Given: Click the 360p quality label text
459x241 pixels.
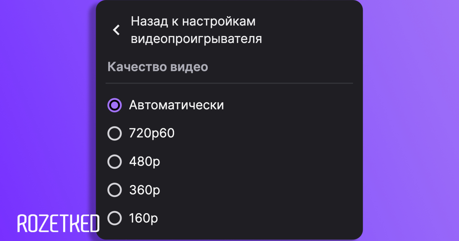Looking at the screenshot, I should (145, 190).
